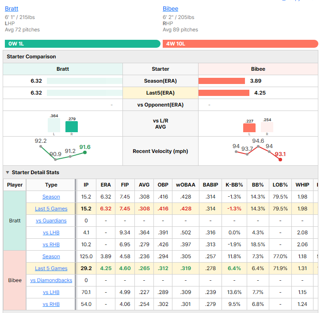The image size is (321, 313).
Task: Open Bratt's Last 5 Games link
Action: 51,209
